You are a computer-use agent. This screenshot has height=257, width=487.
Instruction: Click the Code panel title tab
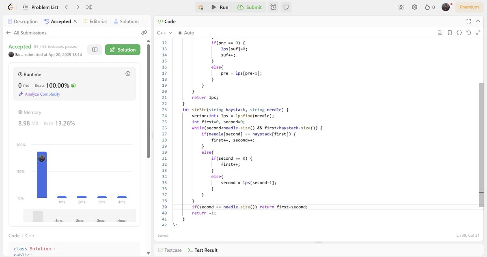(166, 21)
